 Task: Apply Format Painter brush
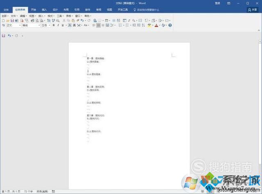point(78,21)
